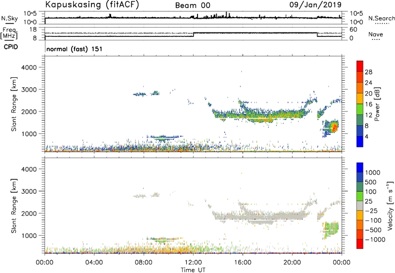
Task: Click the frequency step-up at 12:00 in frequency plot
Action: (194, 34)
